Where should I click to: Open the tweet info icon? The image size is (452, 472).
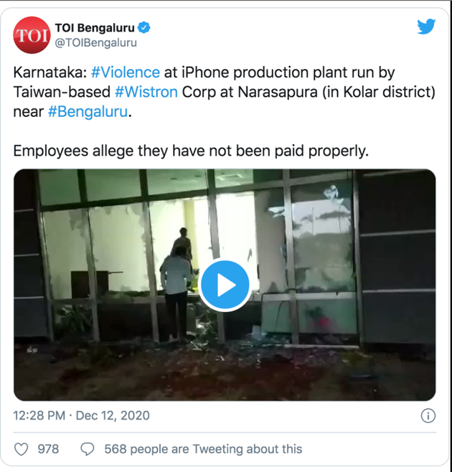428,416
